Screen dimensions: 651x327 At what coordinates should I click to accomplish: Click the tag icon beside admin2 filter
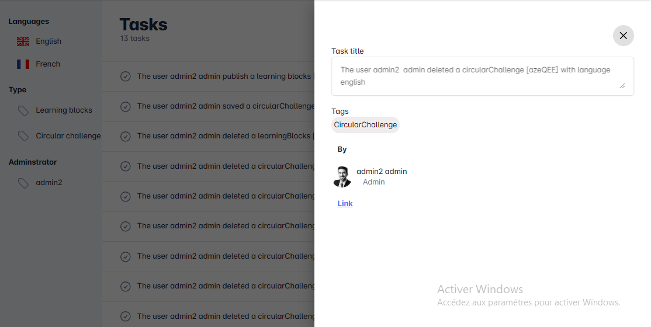[23, 183]
